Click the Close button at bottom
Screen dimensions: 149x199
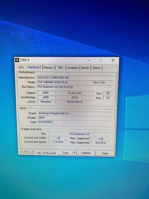pos(105,153)
